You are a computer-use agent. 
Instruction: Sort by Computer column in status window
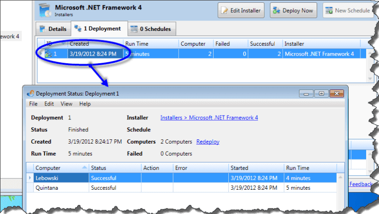point(61,168)
